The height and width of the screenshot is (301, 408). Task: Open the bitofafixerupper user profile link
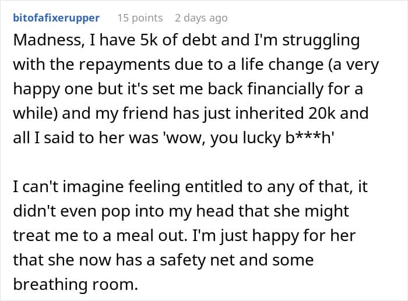click(x=56, y=18)
